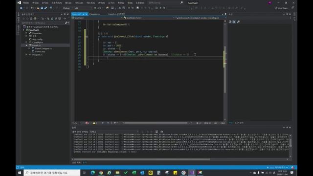Screen dimensions: 313x176
Task: Click the wrench icon in Properties panel
Action: click(238, 22)
